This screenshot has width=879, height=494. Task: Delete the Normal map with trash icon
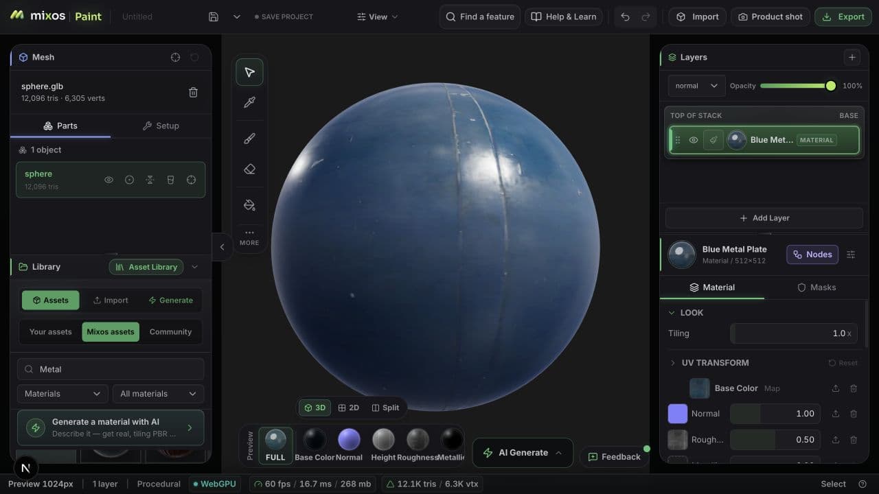click(854, 414)
